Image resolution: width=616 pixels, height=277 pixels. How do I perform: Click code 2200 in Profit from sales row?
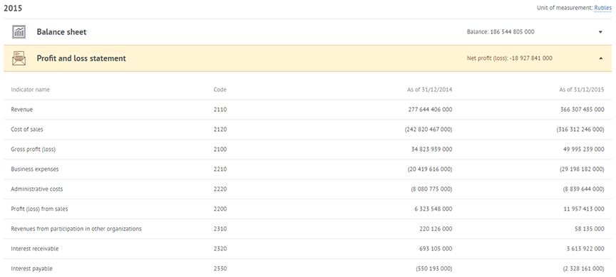coord(220,209)
